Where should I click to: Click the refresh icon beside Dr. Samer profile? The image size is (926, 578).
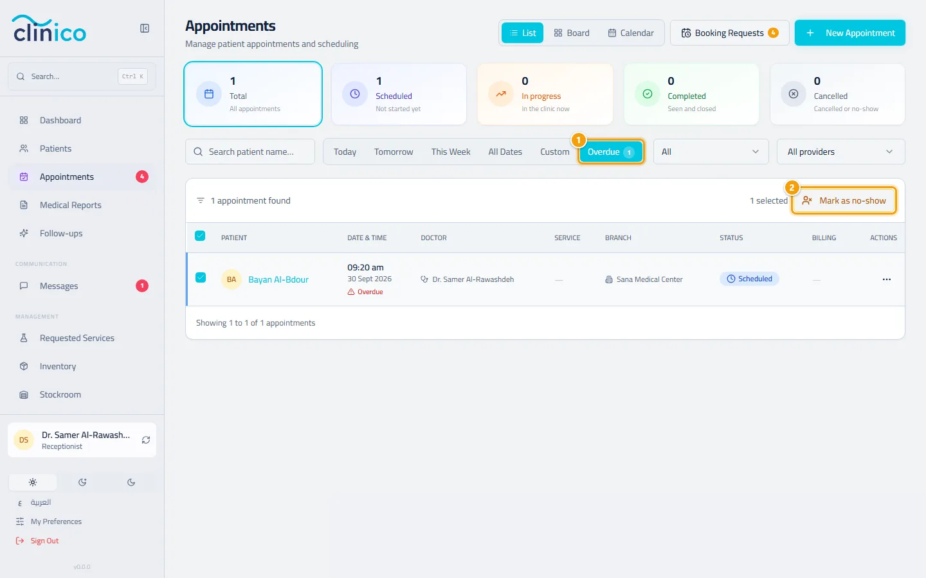tap(146, 440)
